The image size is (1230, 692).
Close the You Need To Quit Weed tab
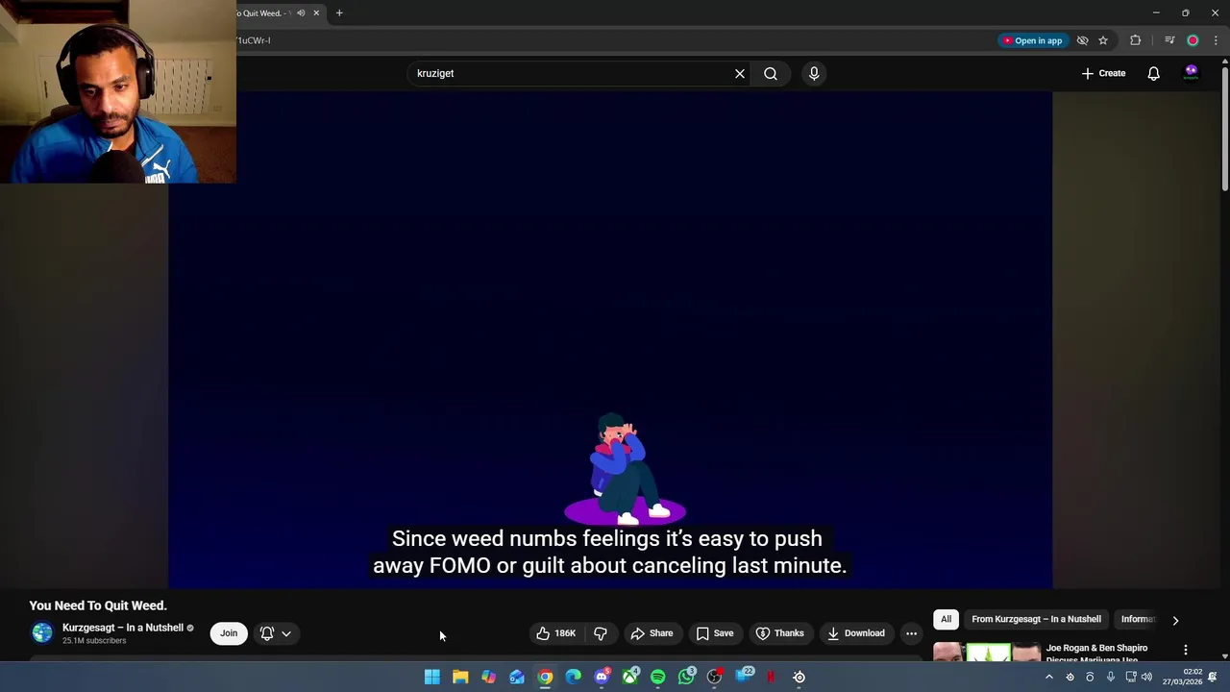(316, 12)
